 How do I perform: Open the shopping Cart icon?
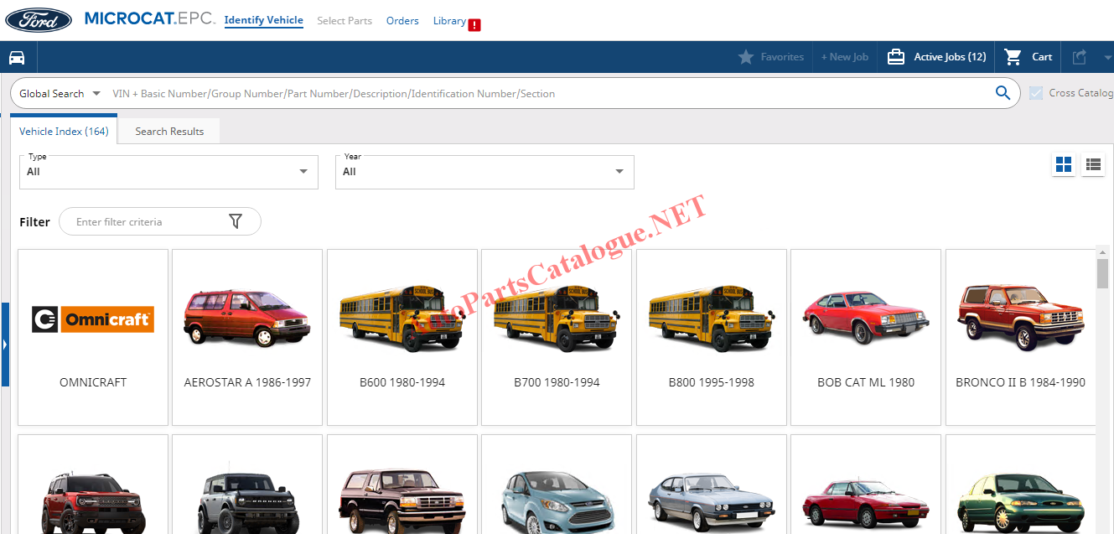pyautogui.click(x=1013, y=57)
